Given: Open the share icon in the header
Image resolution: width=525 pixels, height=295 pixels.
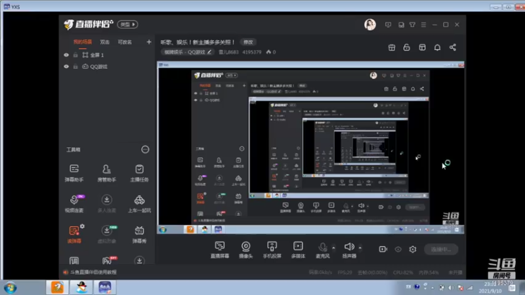Looking at the screenshot, I should [453, 47].
